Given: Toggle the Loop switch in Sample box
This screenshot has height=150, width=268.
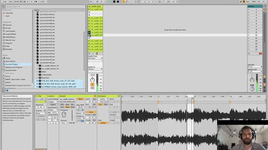Looking at the screenshot, I should (x=91, y=112).
